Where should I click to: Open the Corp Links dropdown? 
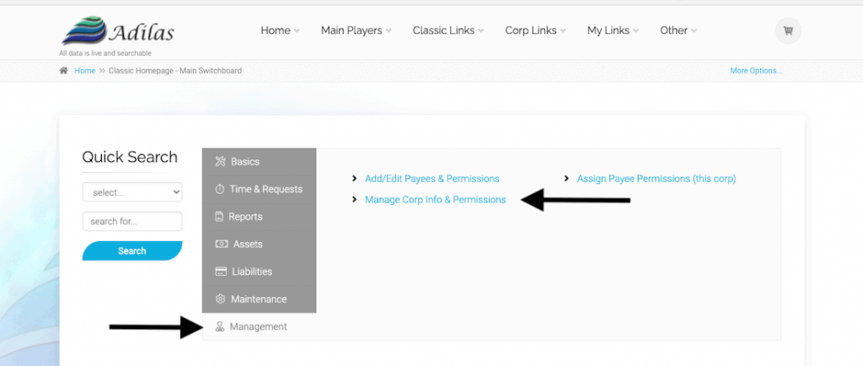(535, 31)
